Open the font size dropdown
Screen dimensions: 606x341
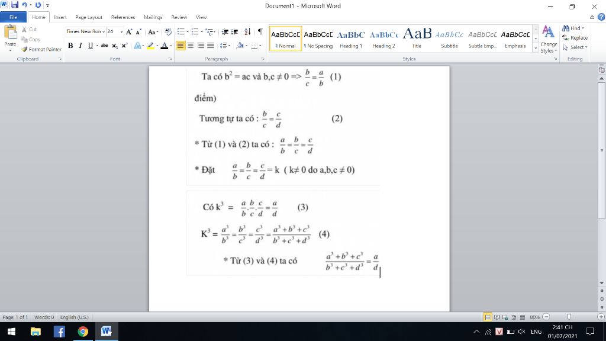121,32
